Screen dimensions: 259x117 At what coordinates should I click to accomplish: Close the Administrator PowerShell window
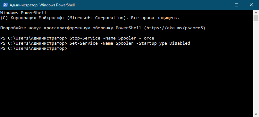[251, 5]
